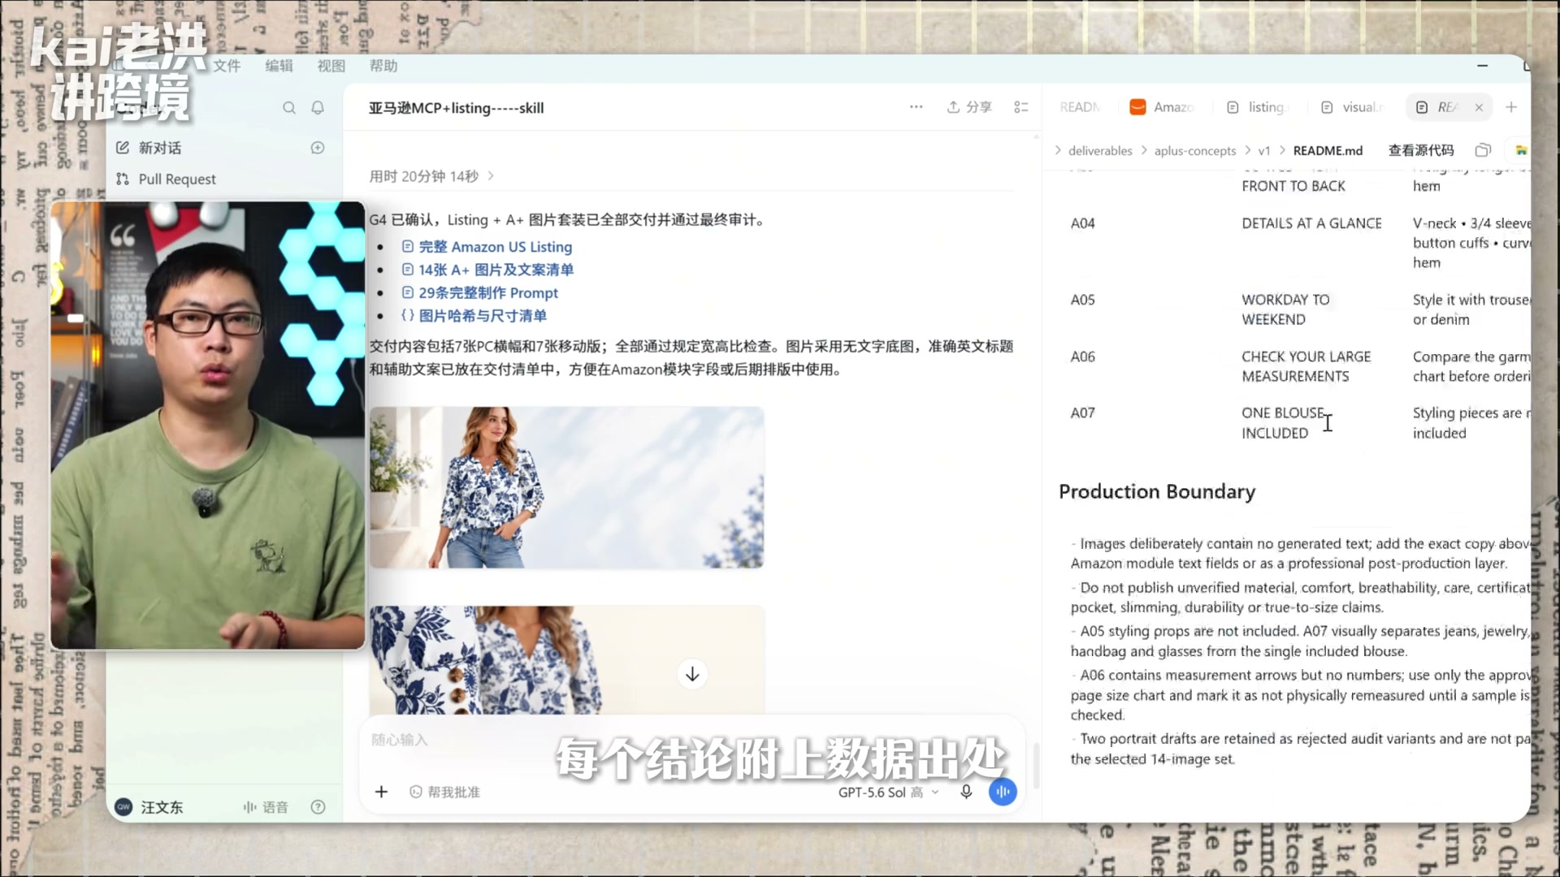Viewport: 1560px width, 877px height.
Task: Click the plus icon beside 新对话
Action: 318,148
